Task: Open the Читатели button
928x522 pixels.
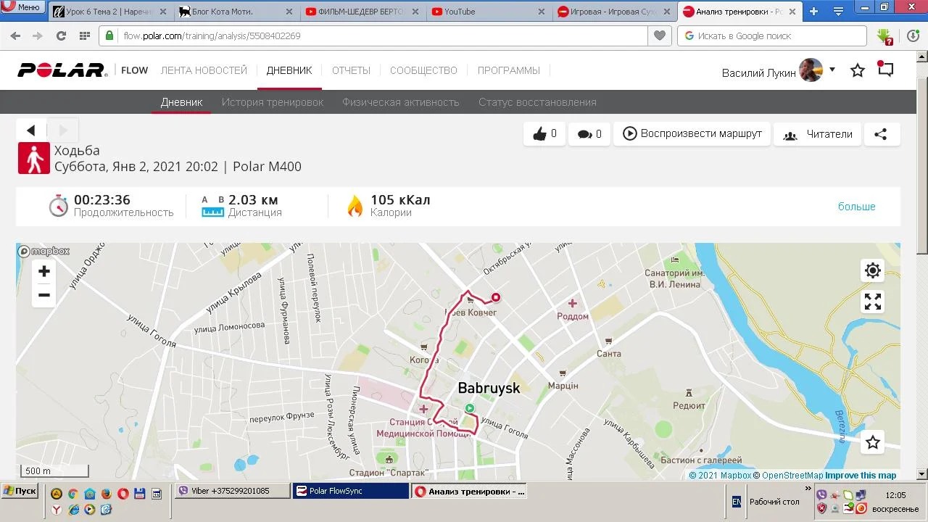Action: (818, 134)
